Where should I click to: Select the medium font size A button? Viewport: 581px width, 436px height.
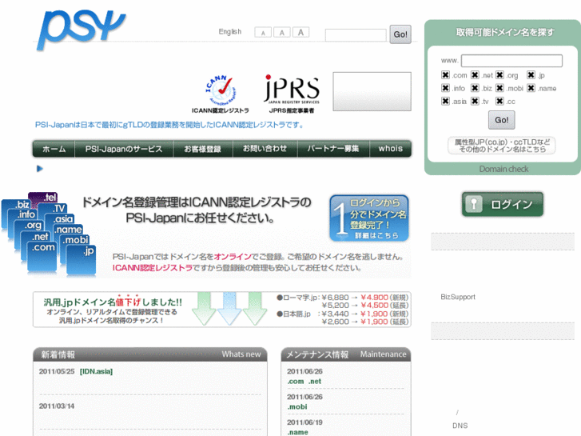pos(282,33)
